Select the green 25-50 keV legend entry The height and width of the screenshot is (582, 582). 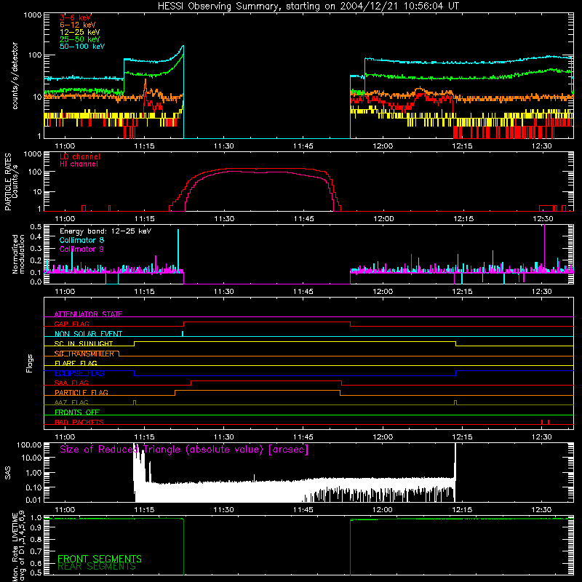pos(80,39)
